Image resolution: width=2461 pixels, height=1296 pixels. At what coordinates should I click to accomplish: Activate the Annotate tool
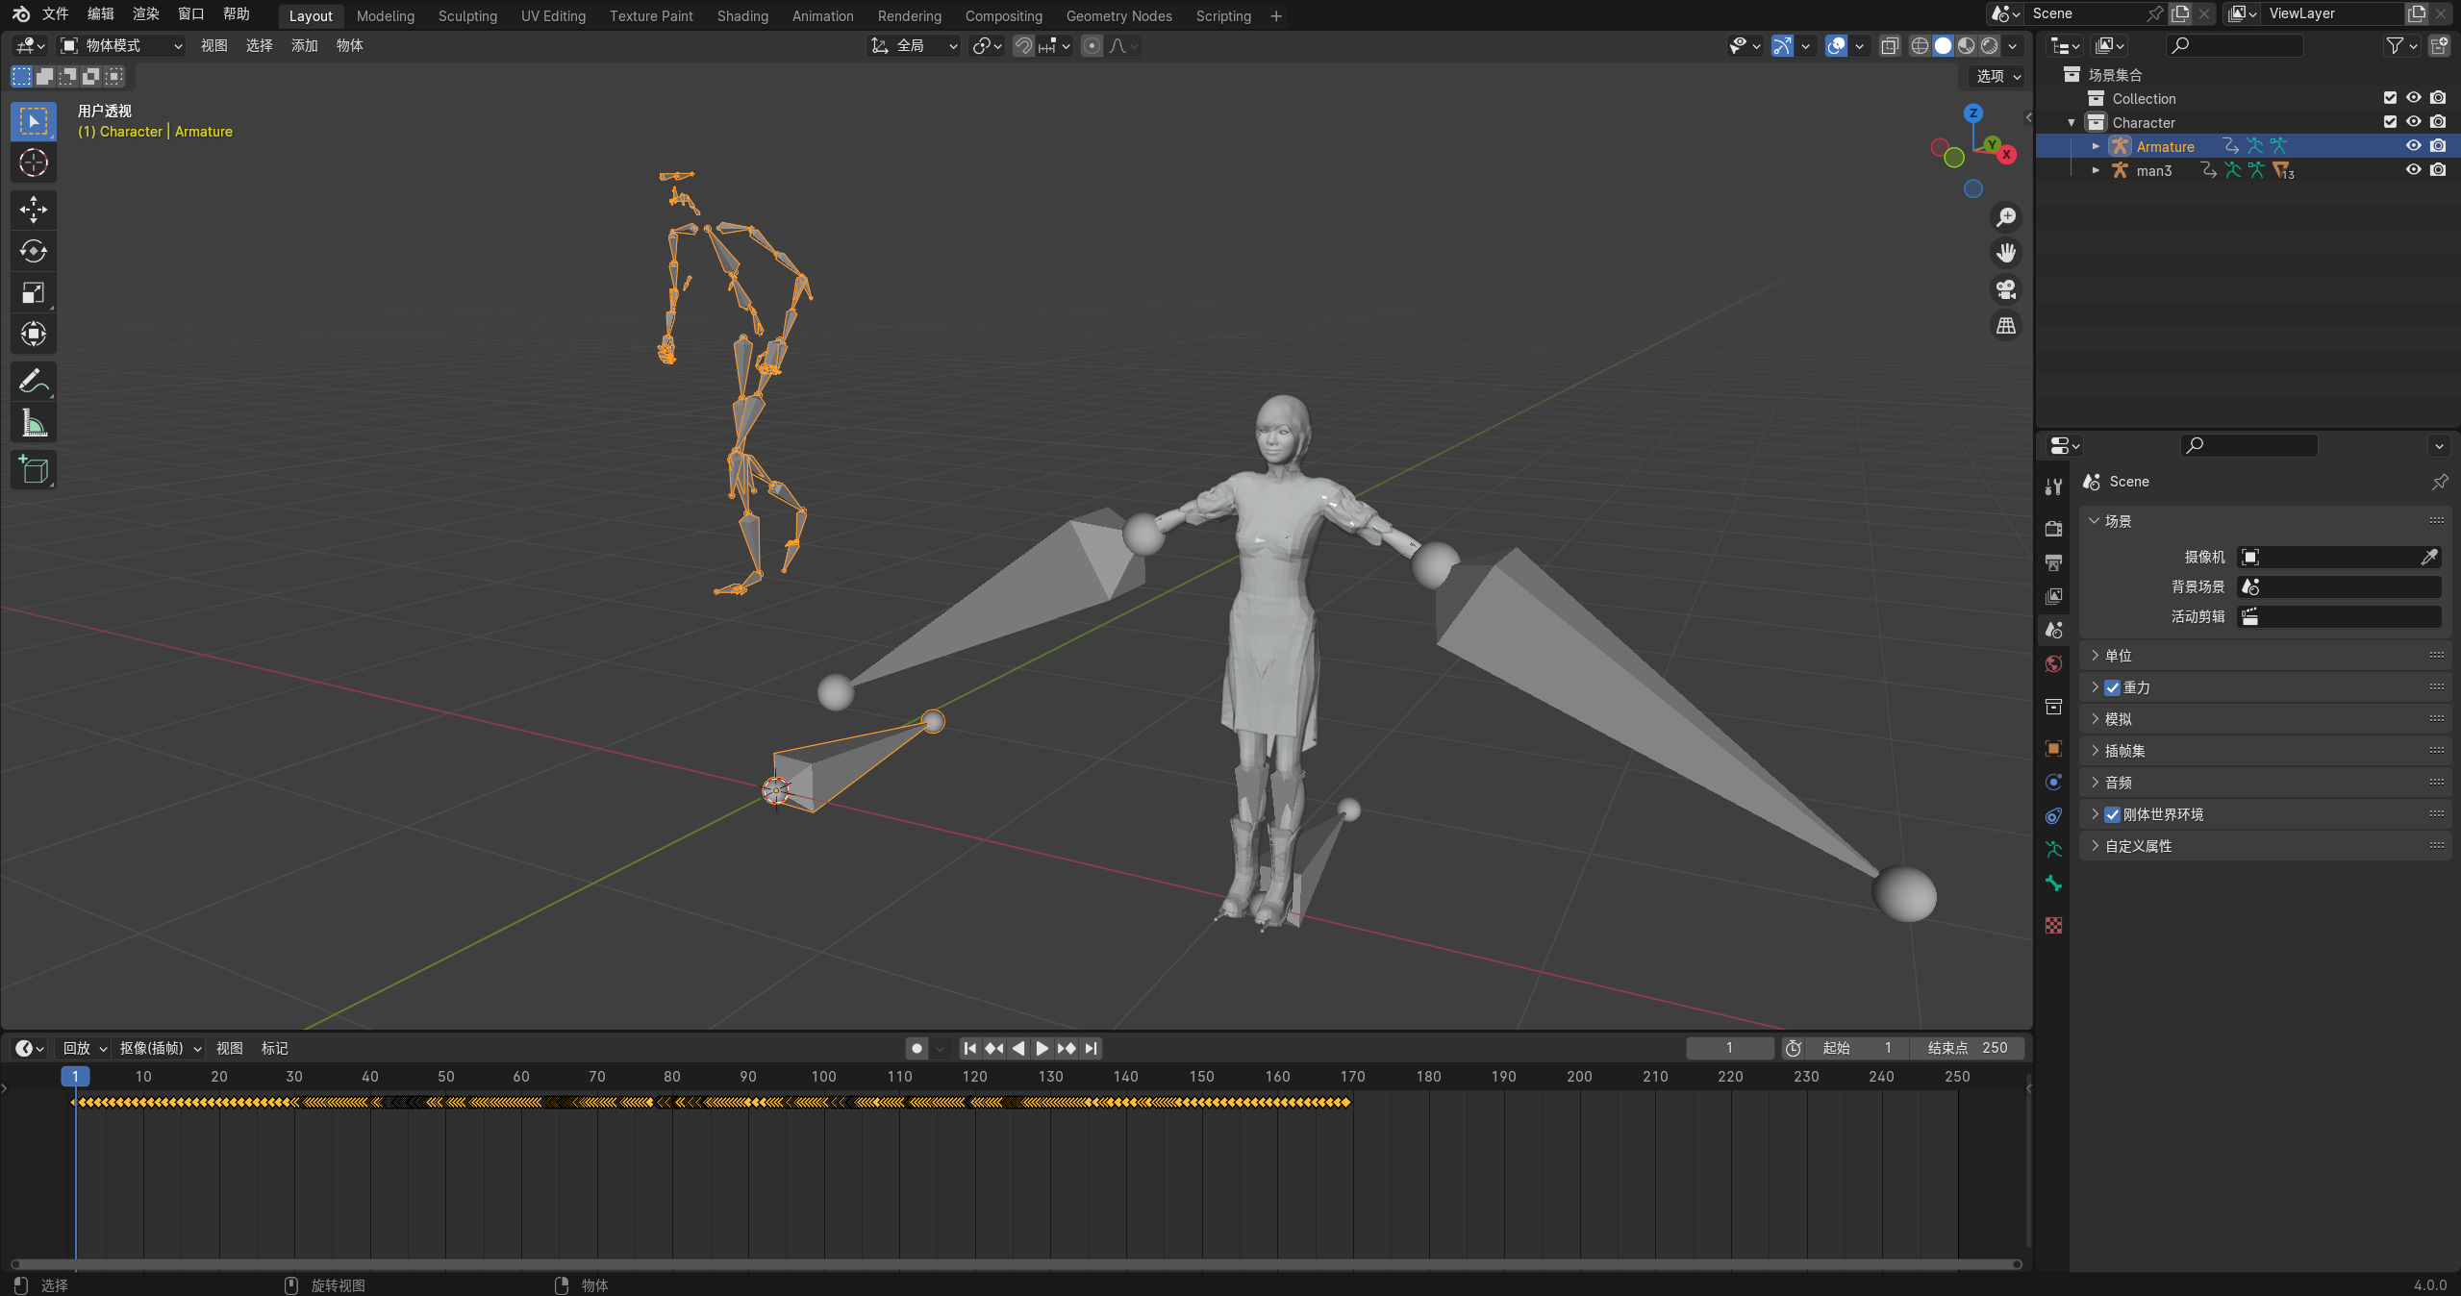(34, 382)
